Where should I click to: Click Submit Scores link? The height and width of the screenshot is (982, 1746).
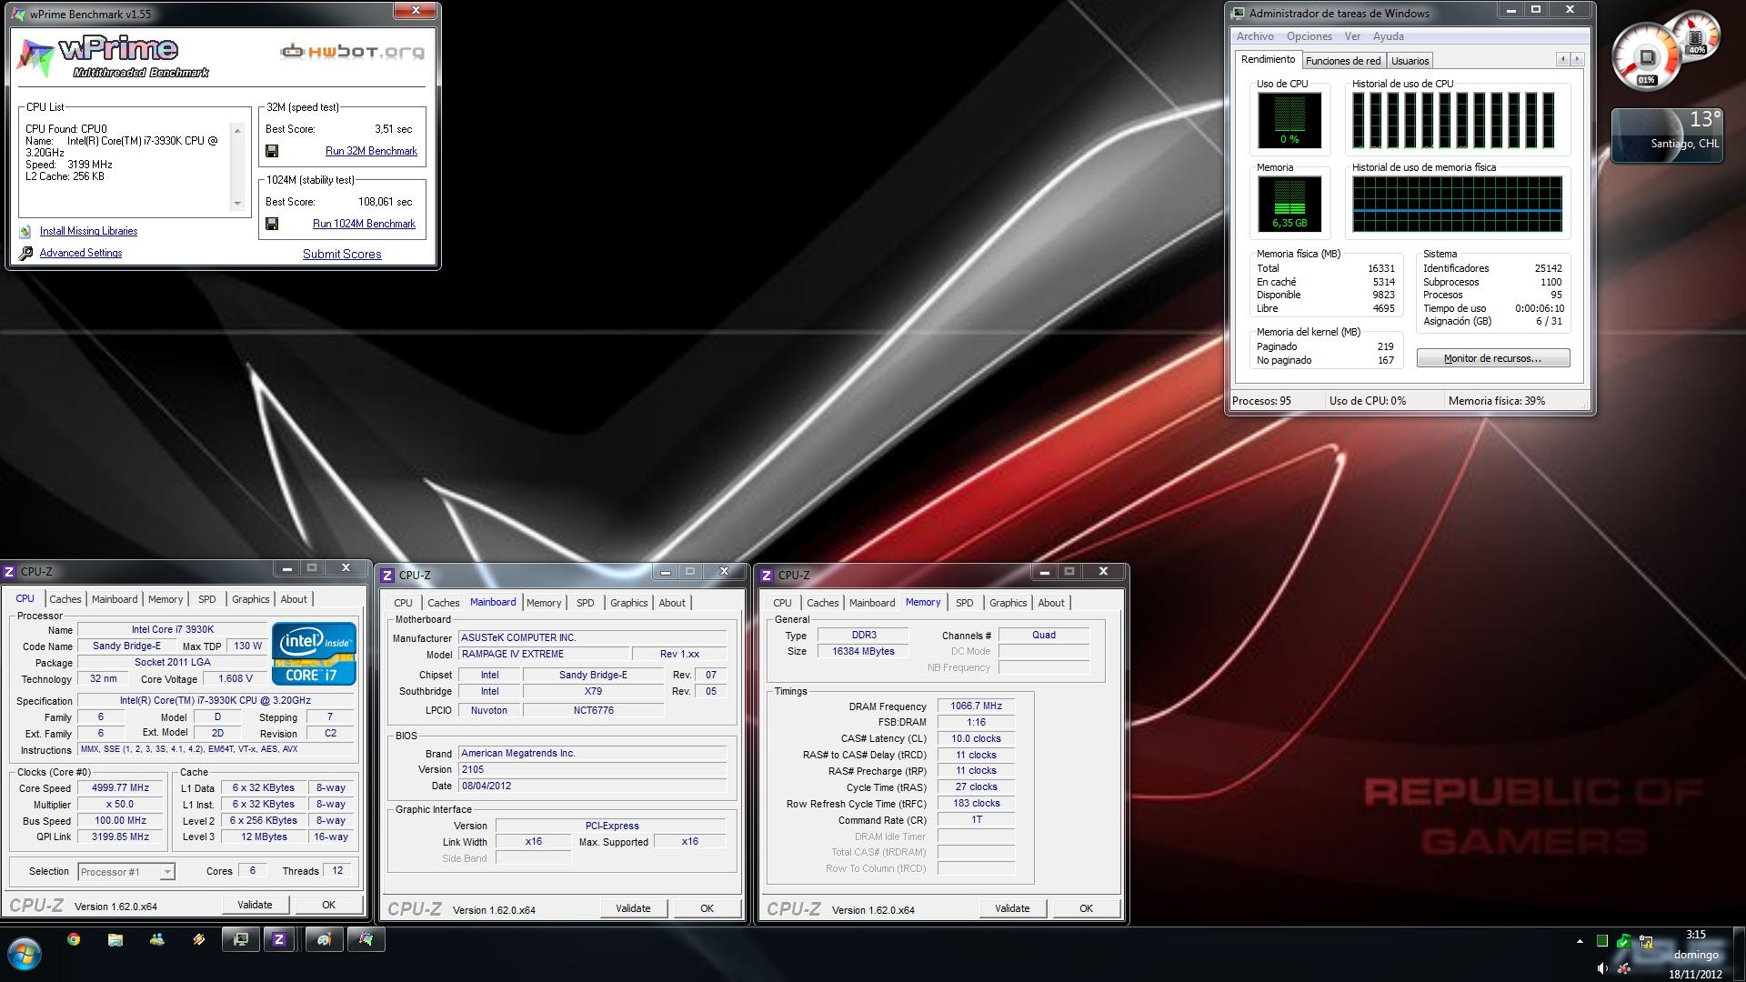342,254
